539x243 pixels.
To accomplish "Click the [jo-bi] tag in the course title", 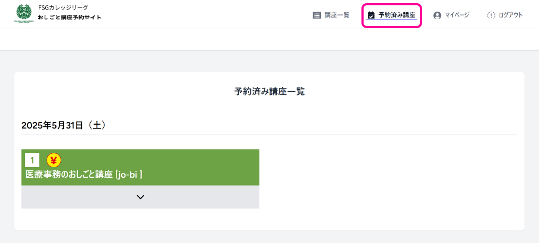I will [129, 174].
